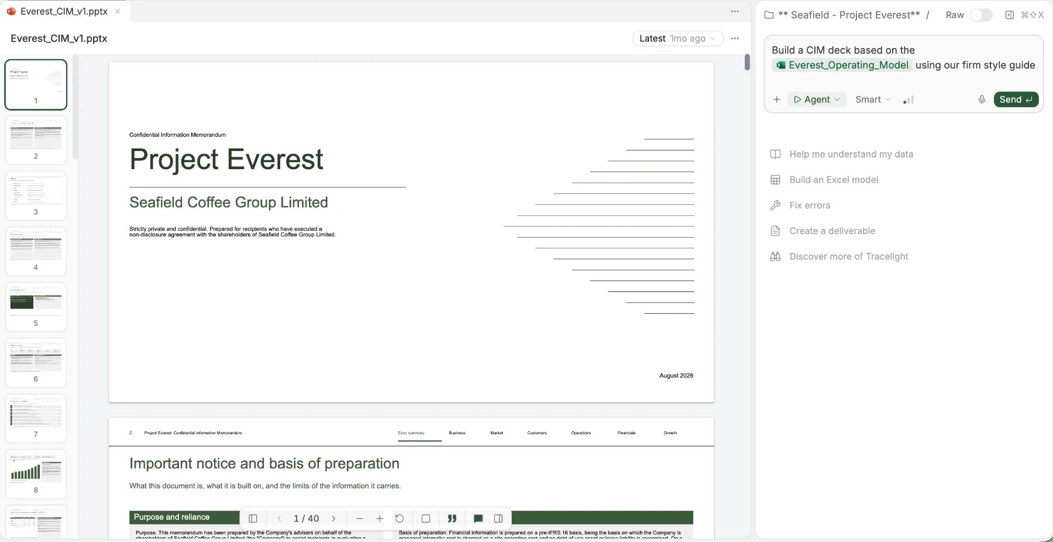This screenshot has width=1053, height=542.
Task: Click the Seafield - Project Everest breadcrumb
Action: pos(849,15)
